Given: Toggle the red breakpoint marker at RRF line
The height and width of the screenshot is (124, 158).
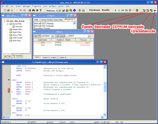Looking at the screenshot, I should pyautogui.click(x=9, y=89).
